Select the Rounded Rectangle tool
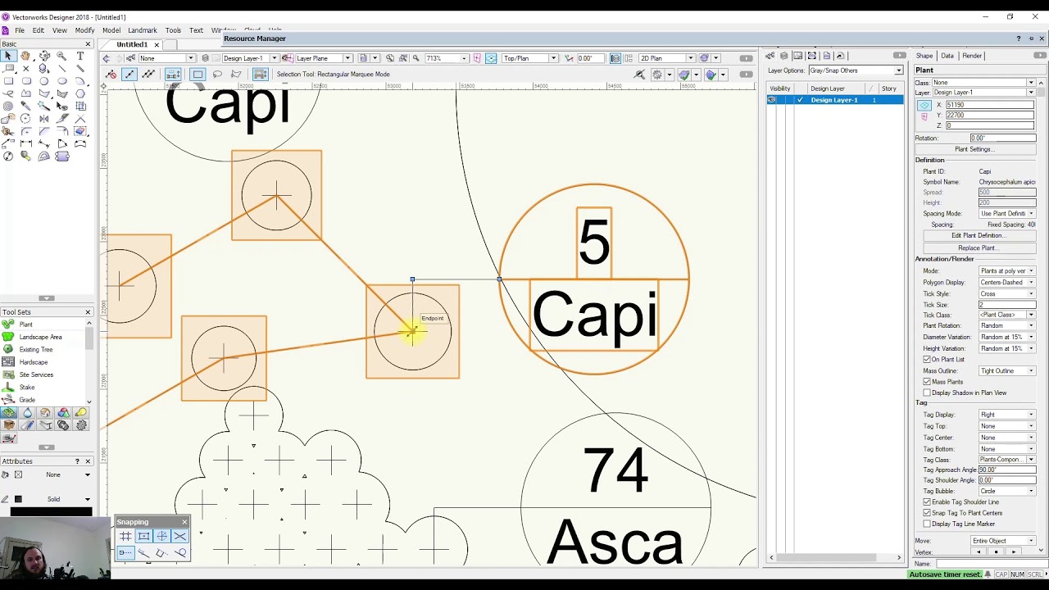The height and width of the screenshot is (590, 1049). [x=26, y=81]
